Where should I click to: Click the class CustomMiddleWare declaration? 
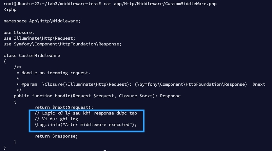(x=32, y=55)
